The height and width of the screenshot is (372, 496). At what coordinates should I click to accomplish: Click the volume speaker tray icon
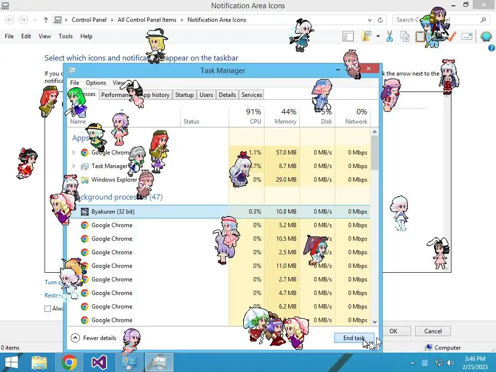tap(450, 362)
